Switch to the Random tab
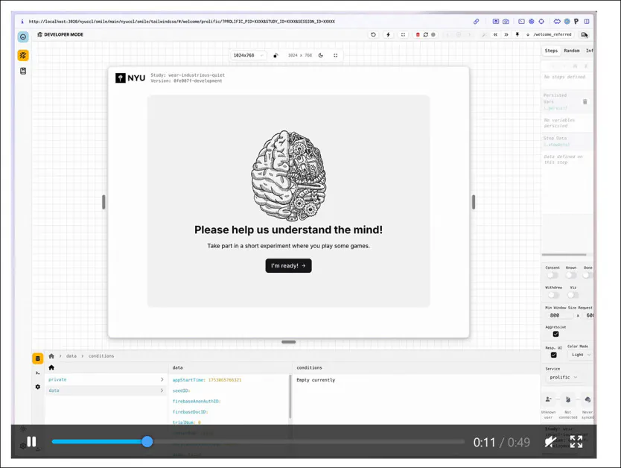 570,50
